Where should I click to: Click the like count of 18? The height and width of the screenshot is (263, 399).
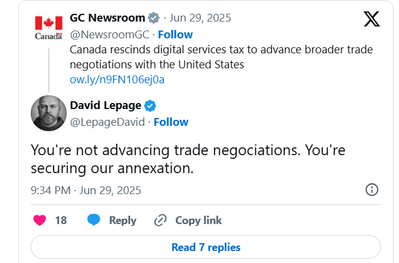(61, 220)
